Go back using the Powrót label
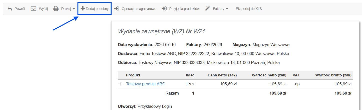362x110 pixels. (x=20, y=9)
